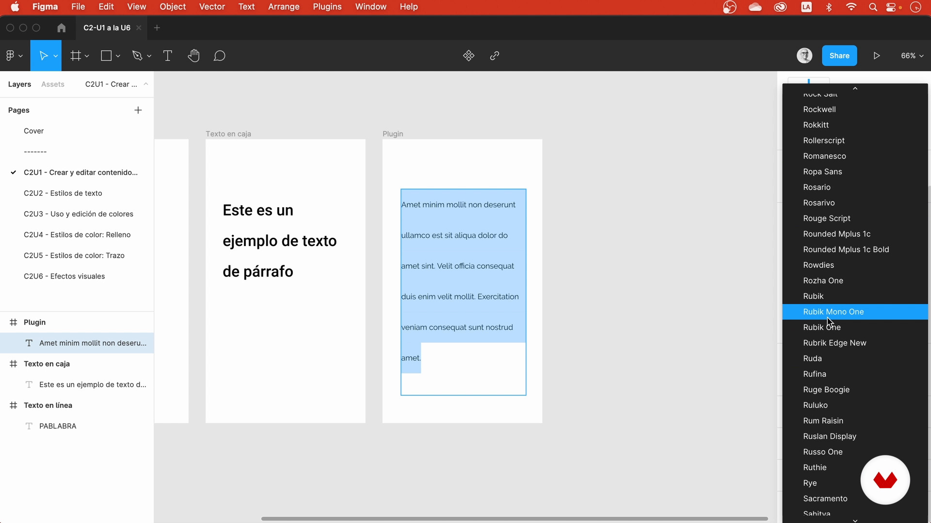Image resolution: width=931 pixels, height=523 pixels.
Task: Choose Sacramento font from list
Action: point(855,499)
